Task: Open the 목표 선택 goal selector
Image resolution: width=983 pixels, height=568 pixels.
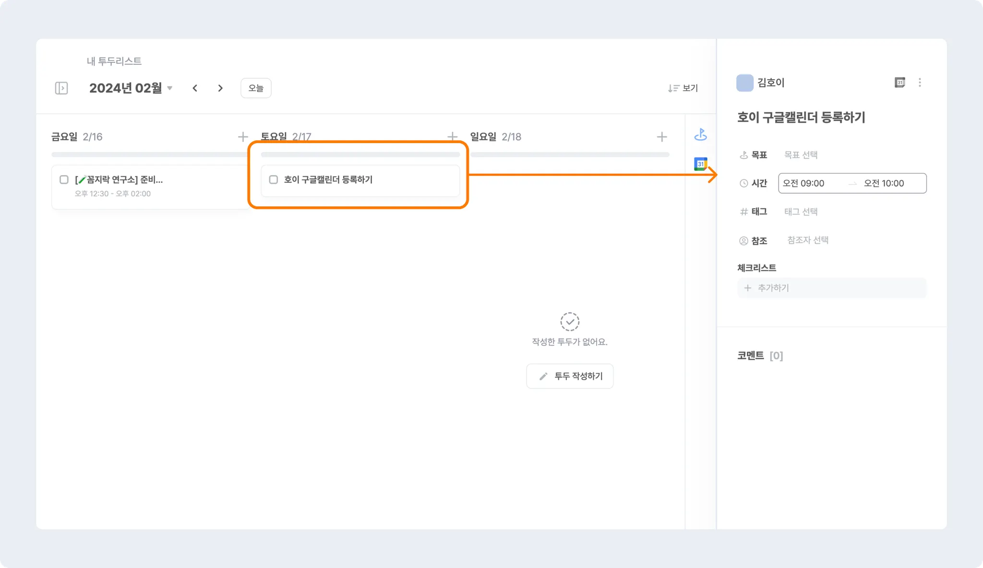Action: pyautogui.click(x=801, y=155)
